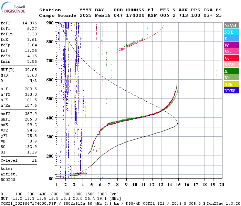This screenshot has height=206, width=241.
Task: Click the year 2025 in header
Action: tap(85, 15)
